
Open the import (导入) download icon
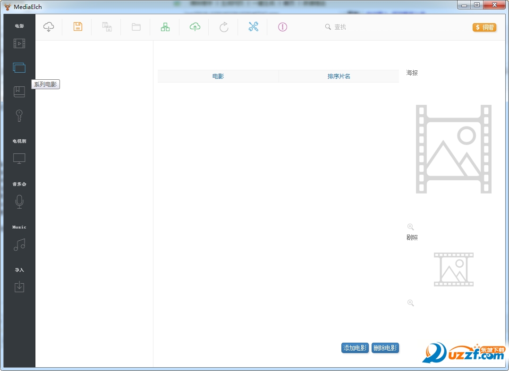(19, 287)
